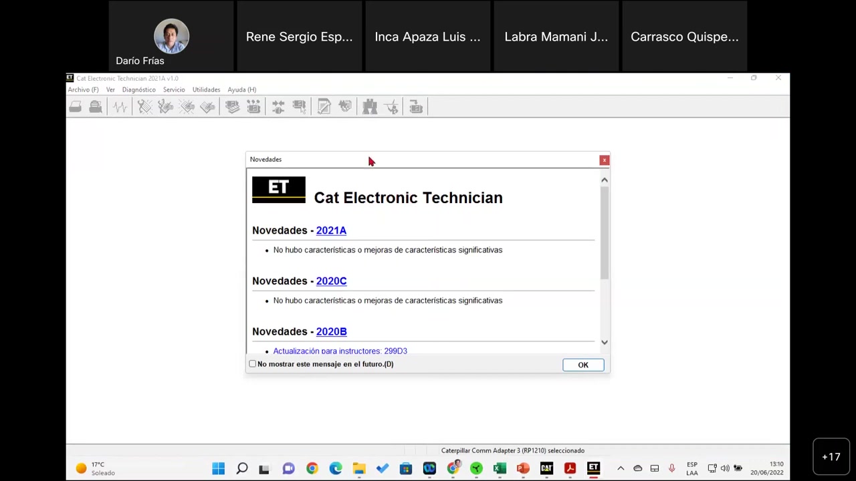Viewport: 856px width, 481px height.
Task: Check 'No mostrar este mensaje en el futuro'
Action: pyautogui.click(x=253, y=364)
